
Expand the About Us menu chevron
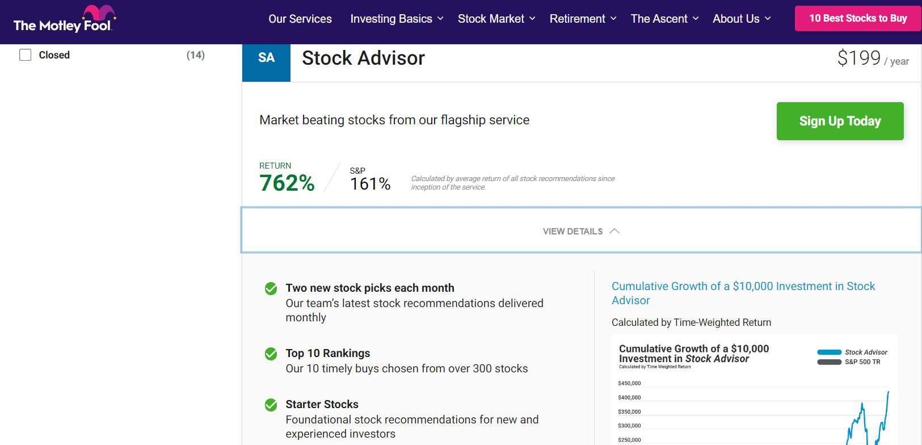(768, 19)
